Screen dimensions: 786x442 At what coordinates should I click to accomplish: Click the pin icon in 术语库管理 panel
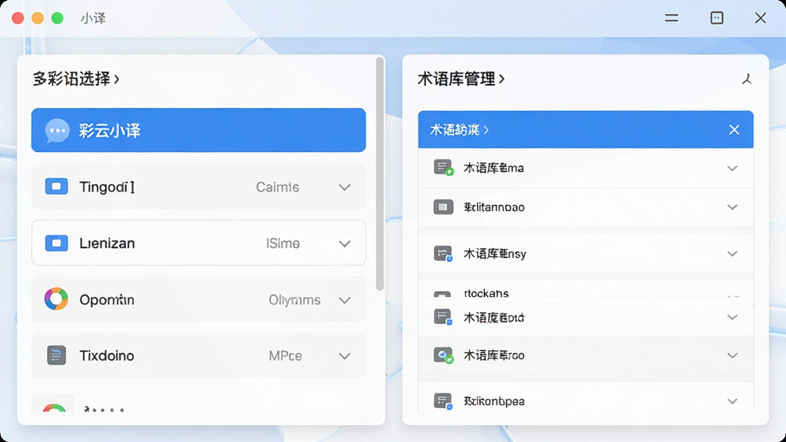point(747,79)
